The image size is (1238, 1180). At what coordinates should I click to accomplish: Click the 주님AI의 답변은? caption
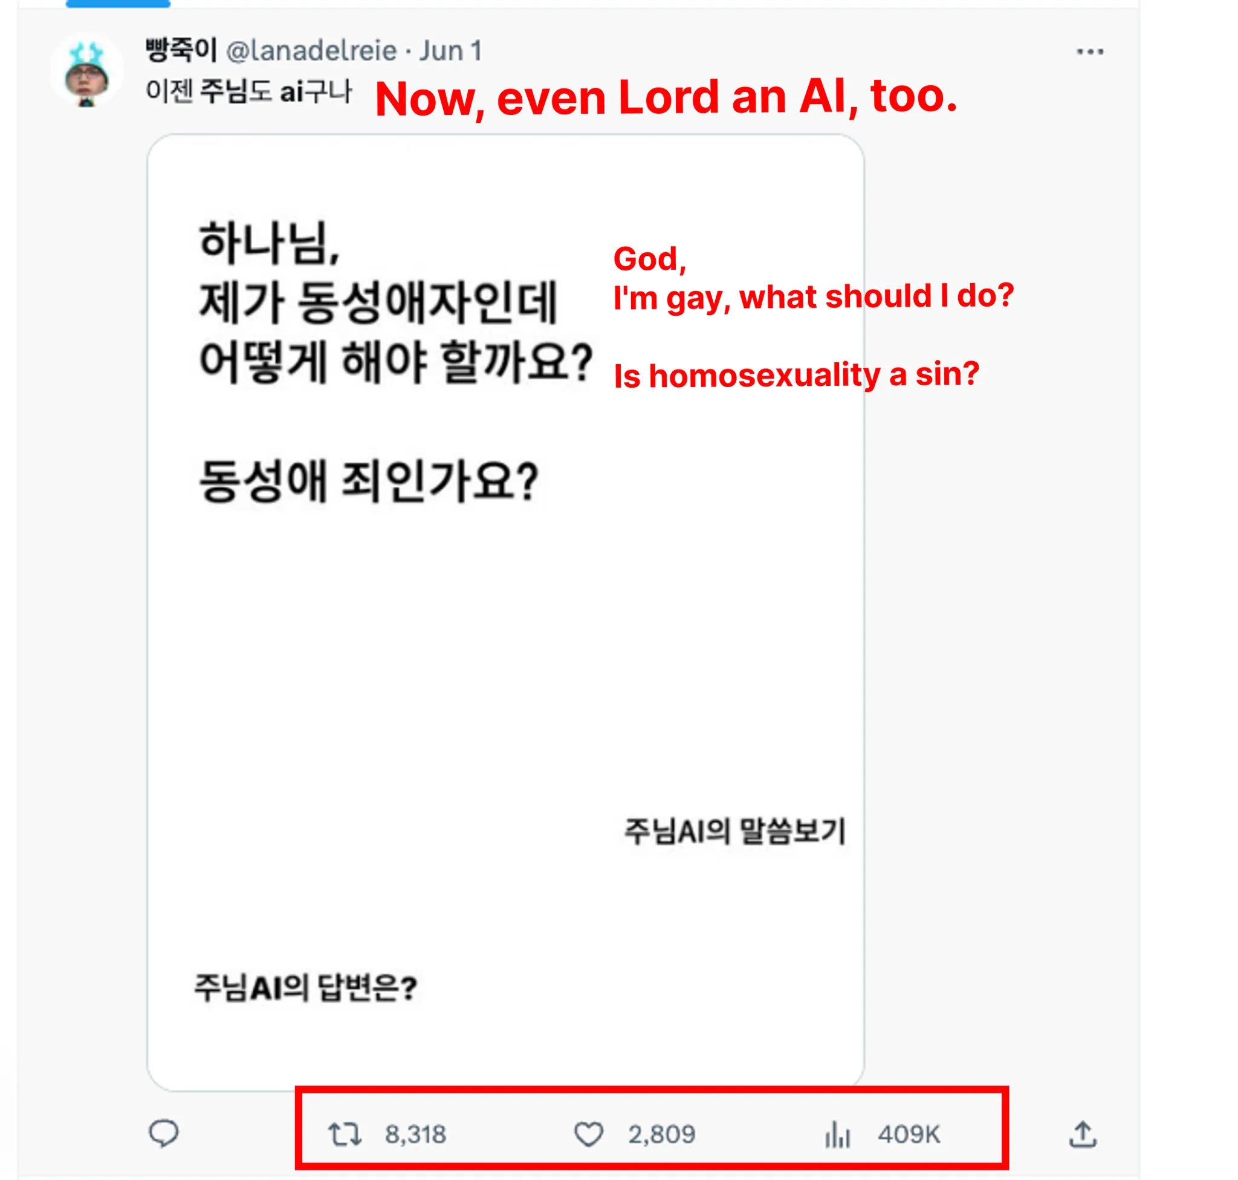point(305,987)
